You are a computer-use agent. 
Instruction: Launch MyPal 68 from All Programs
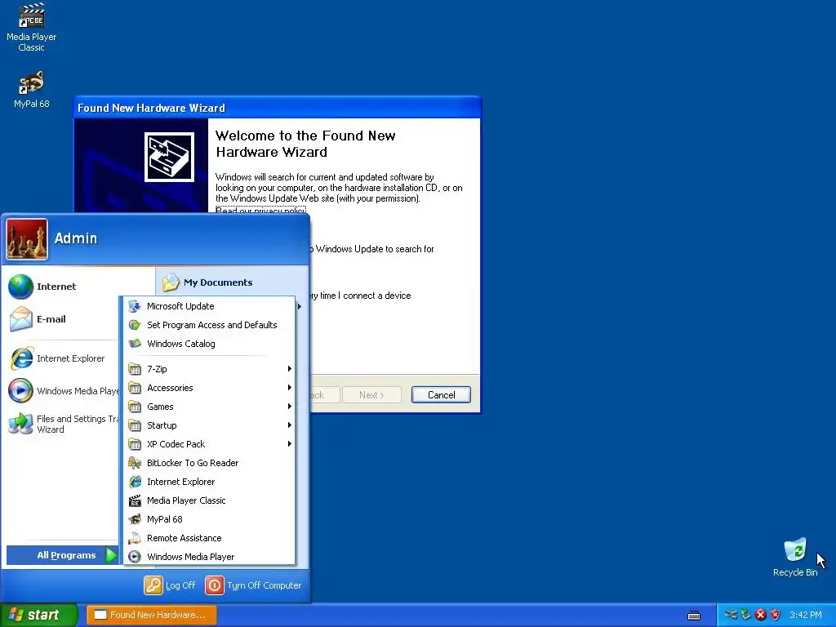[x=210, y=518]
